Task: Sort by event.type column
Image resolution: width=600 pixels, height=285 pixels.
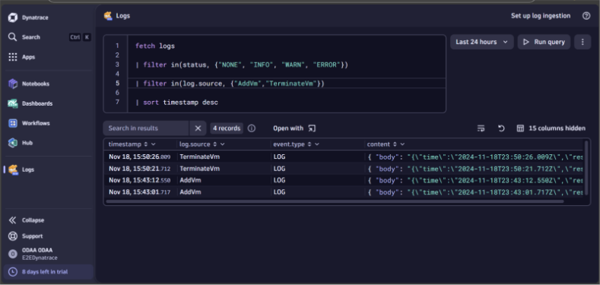Action: tap(310, 144)
